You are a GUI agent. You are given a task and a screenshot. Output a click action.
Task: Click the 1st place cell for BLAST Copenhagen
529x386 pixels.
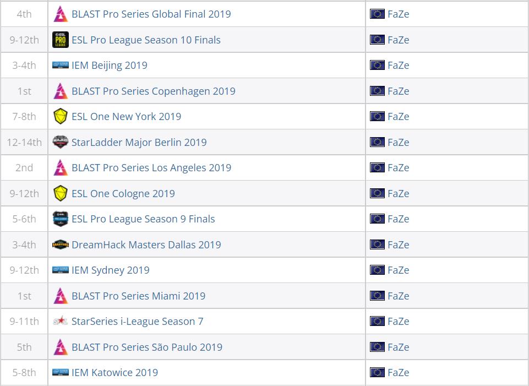coord(24,90)
